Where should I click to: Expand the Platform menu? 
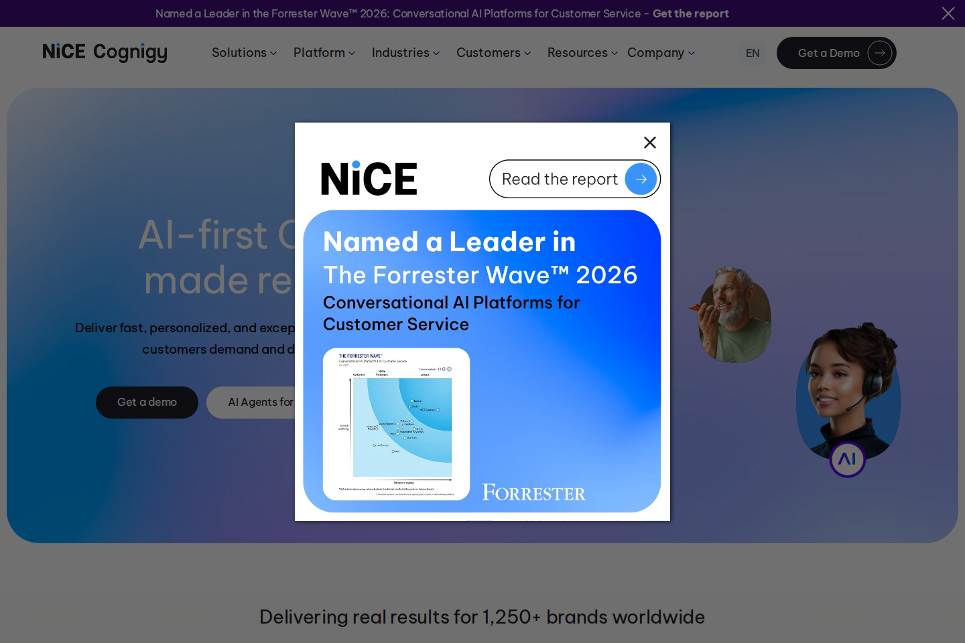(x=324, y=53)
